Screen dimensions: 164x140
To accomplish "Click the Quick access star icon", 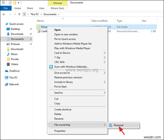I will tap(7, 24).
